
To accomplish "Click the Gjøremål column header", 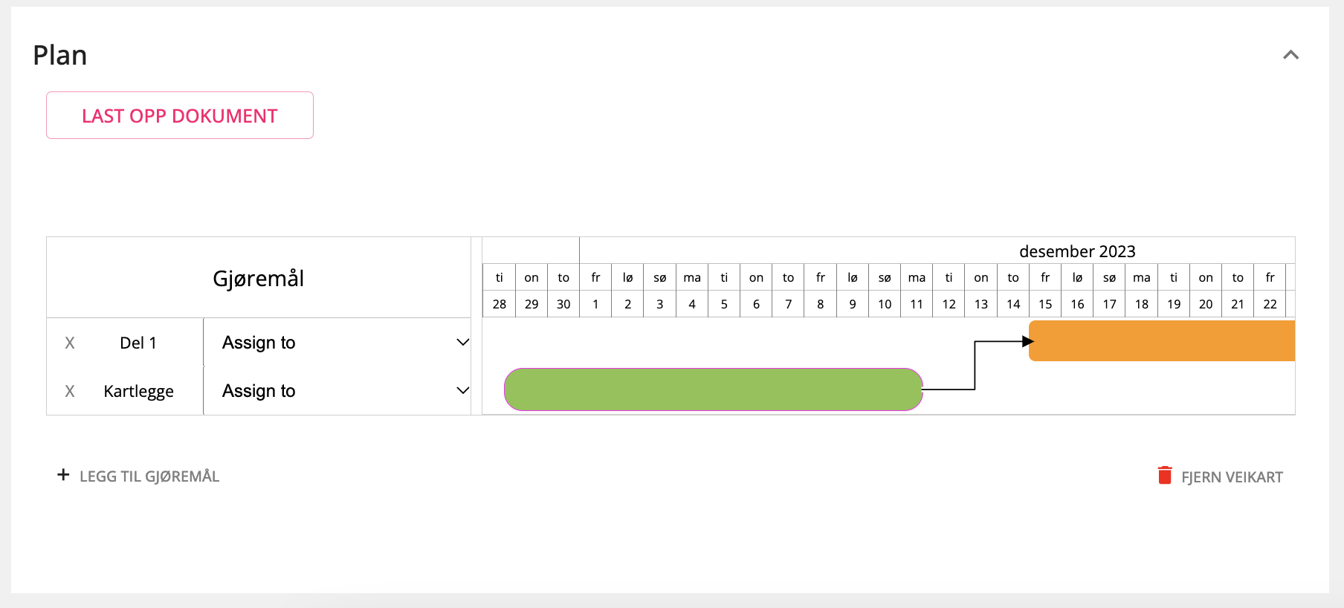I will [x=259, y=279].
